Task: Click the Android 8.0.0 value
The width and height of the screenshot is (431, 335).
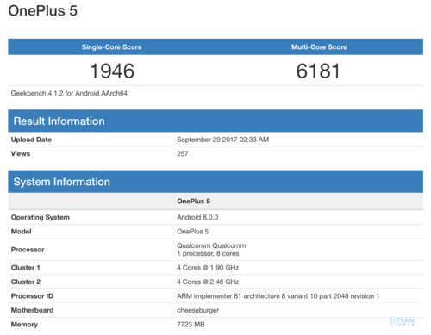Action: pyautogui.click(x=197, y=217)
